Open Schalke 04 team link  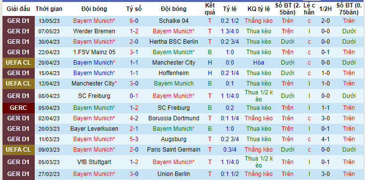(x=174, y=21)
